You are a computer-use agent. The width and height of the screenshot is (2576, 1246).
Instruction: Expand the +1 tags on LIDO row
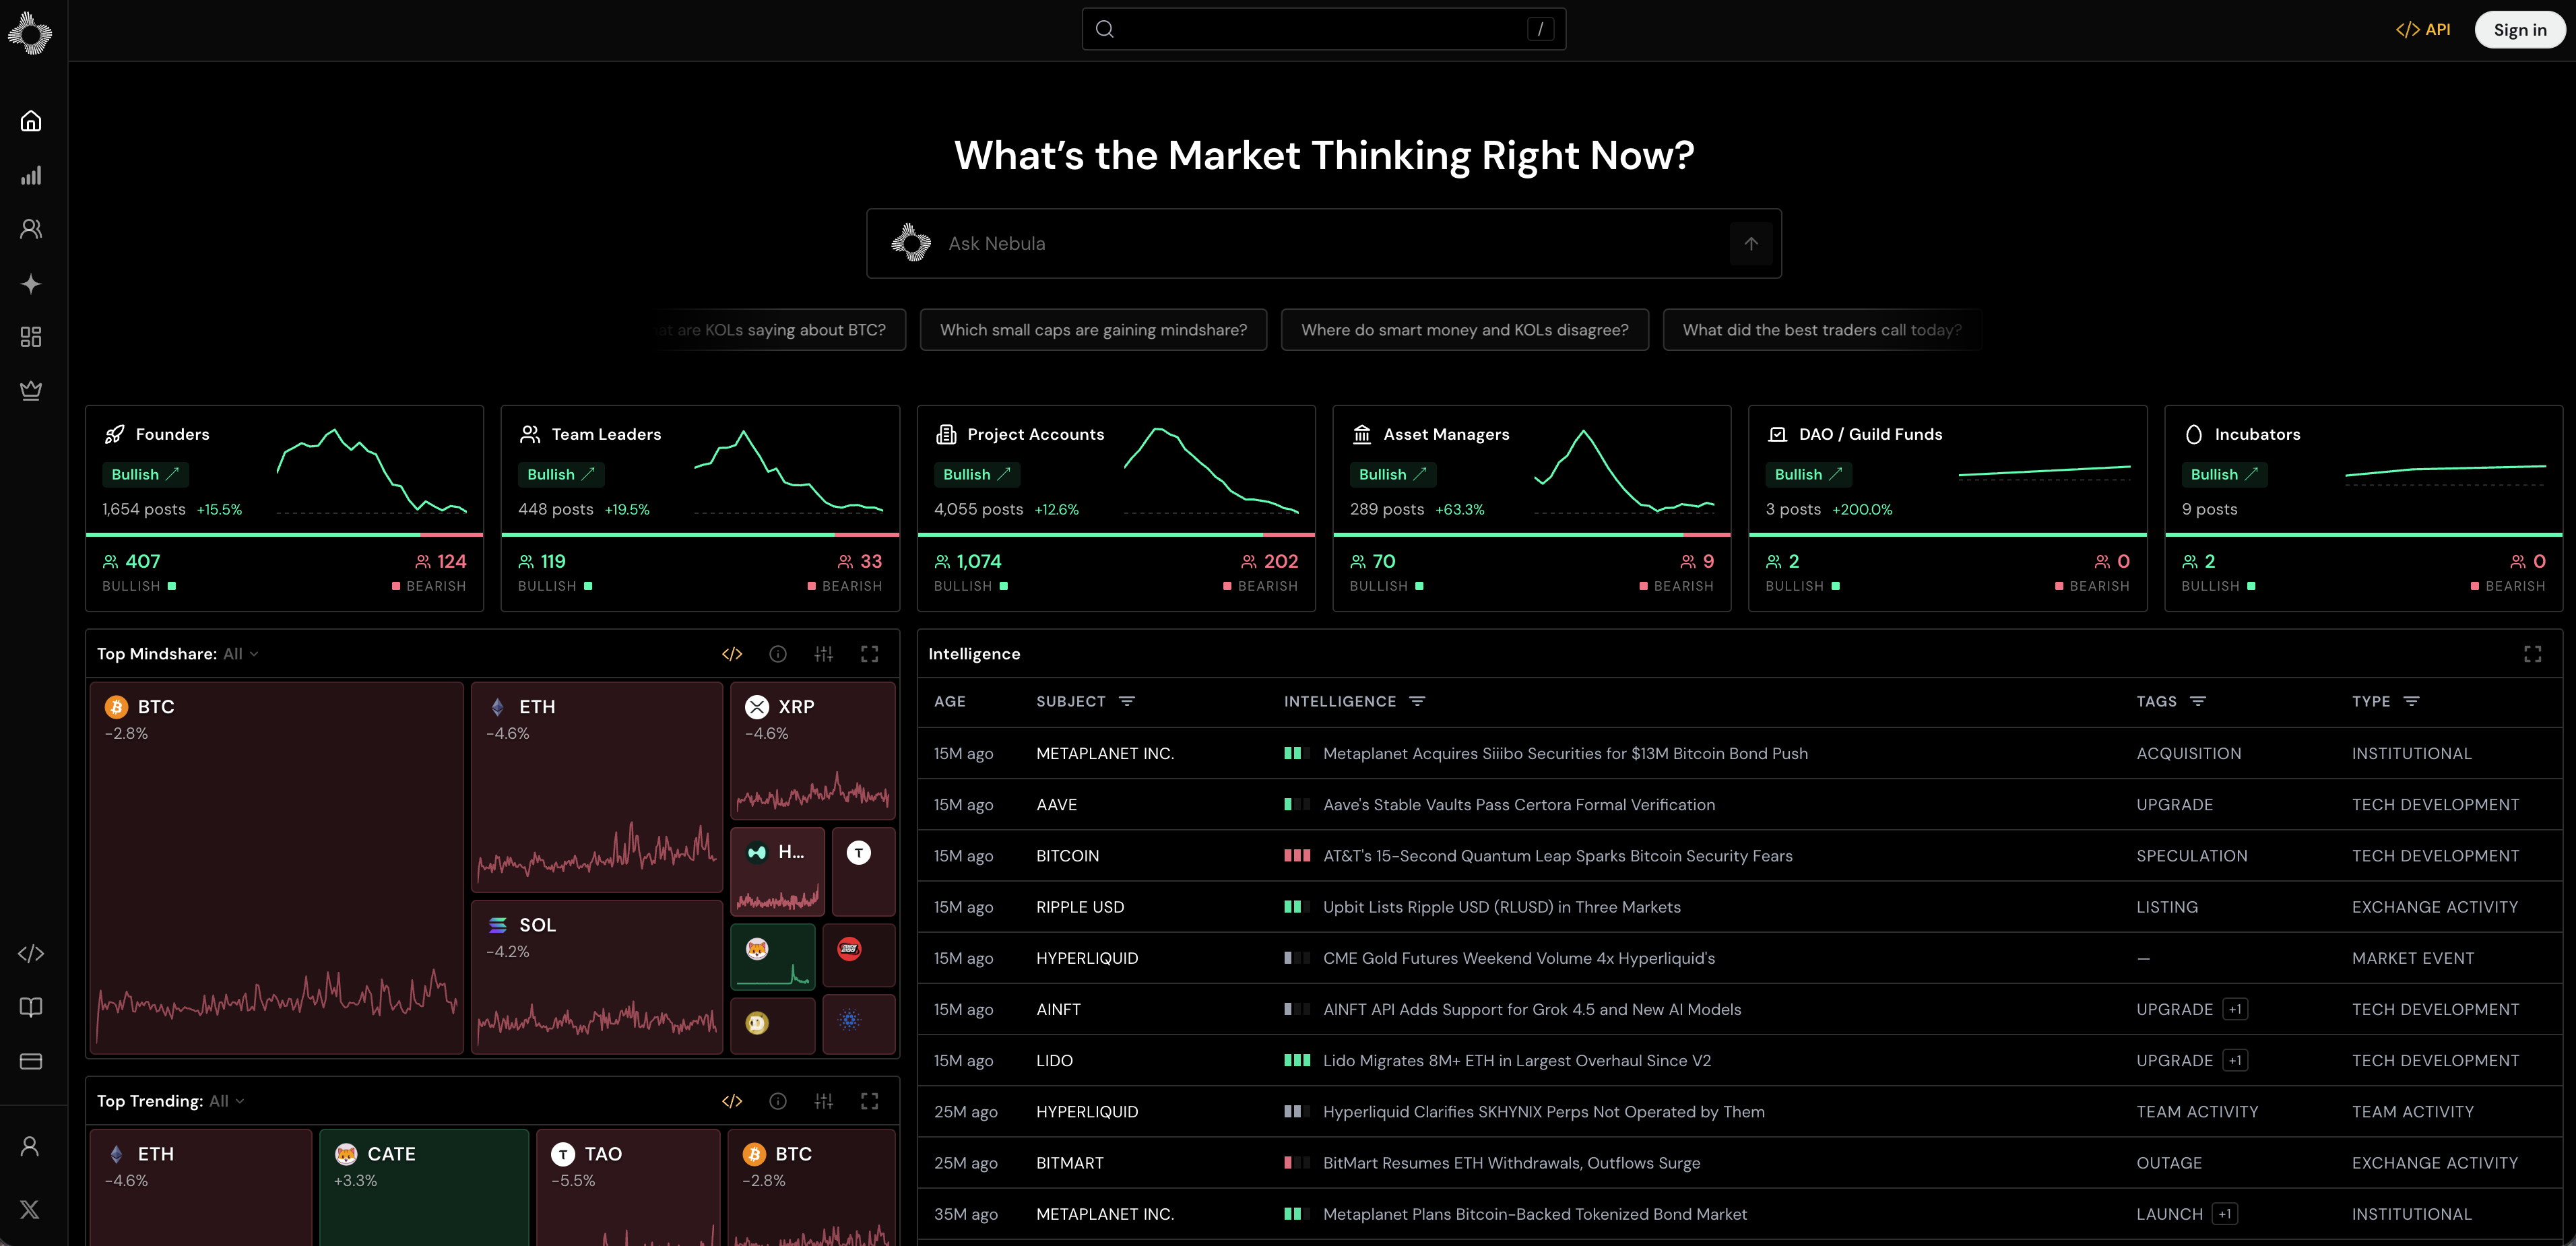point(2236,1060)
